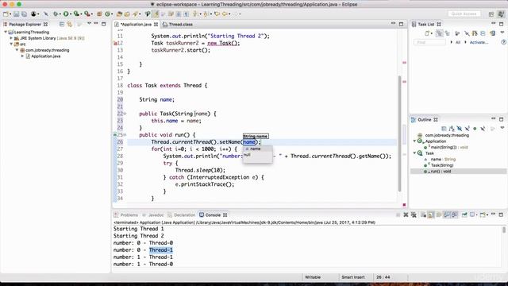Viewport: 508px width, 286px height.
Task: Close the Application.java editor tab
Action: pyautogui.click(x=156, y=25)
